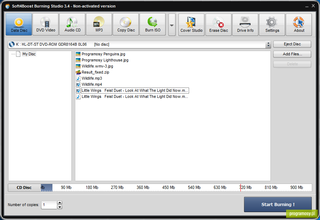Click the disabled Delete button
The width and height of the screenshot is (320, 220).
coord(292,64)
